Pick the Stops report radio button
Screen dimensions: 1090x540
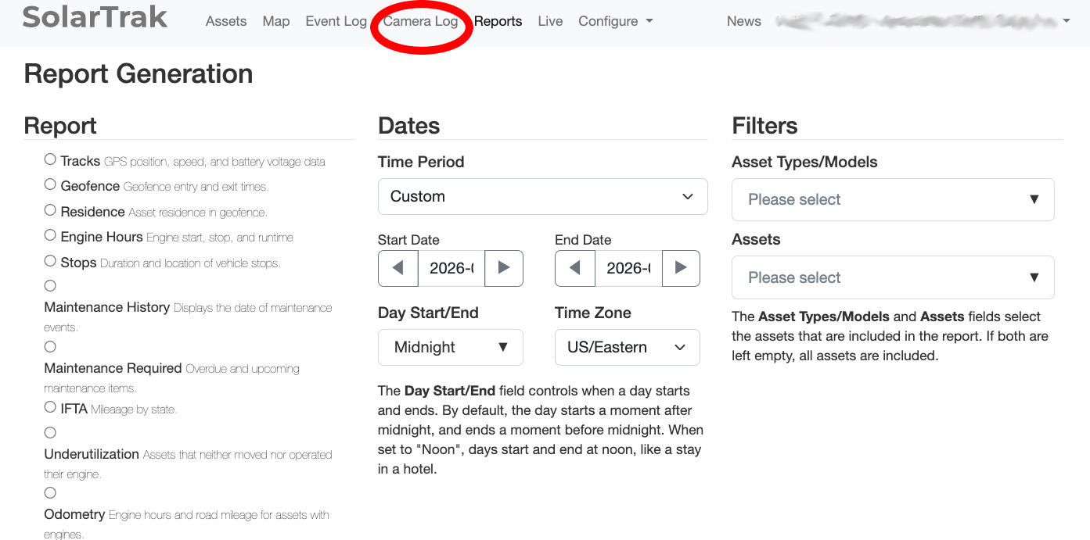coord(50,261)
